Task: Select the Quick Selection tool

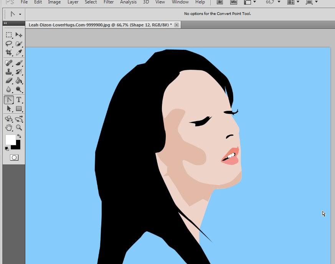Action: pyautogui.click(x=19, y=44)
